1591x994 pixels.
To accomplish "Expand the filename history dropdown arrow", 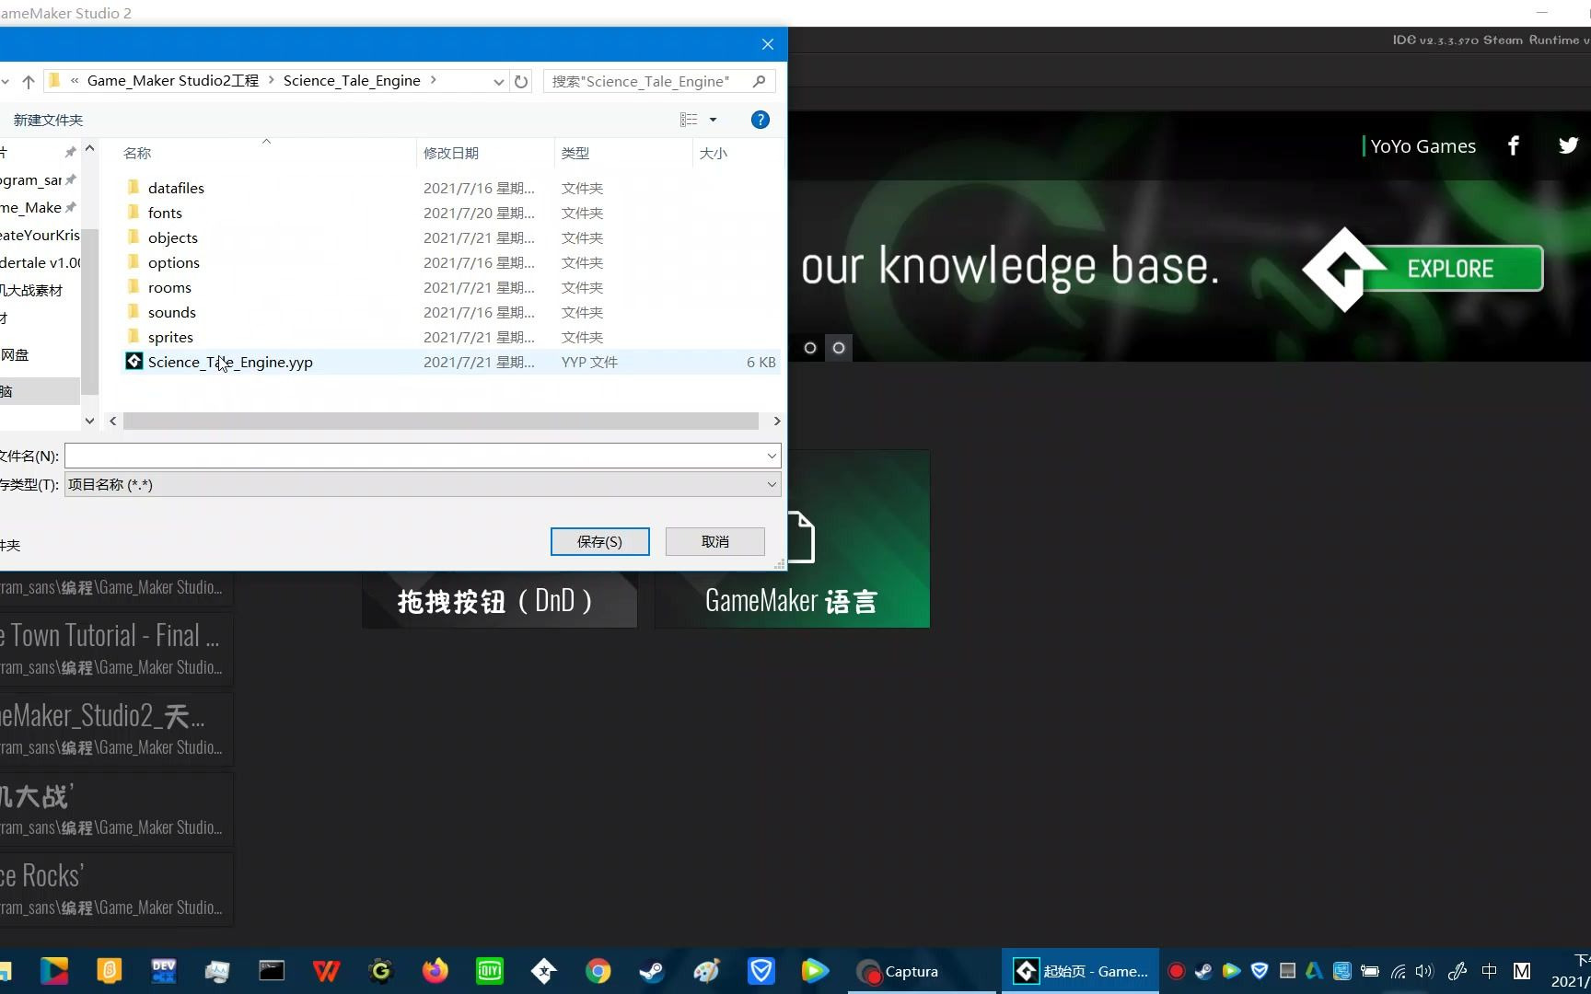I will click(x=772, y=456).
